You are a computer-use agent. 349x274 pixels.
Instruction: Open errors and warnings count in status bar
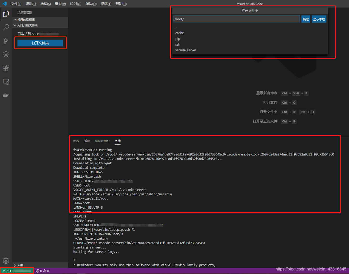coord(42,271)
